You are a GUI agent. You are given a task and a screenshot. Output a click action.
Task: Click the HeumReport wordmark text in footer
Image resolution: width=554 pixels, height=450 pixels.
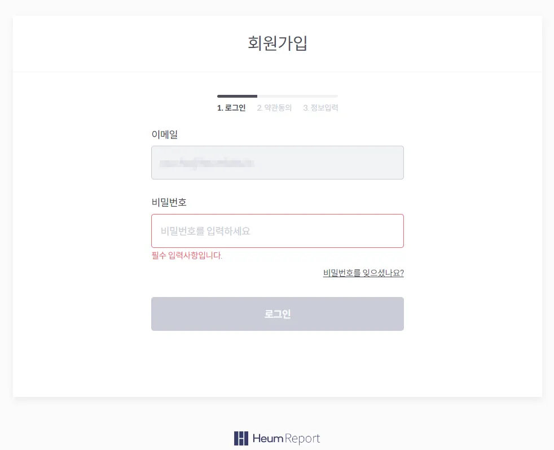pyautogui.click(x=286, y=438)
